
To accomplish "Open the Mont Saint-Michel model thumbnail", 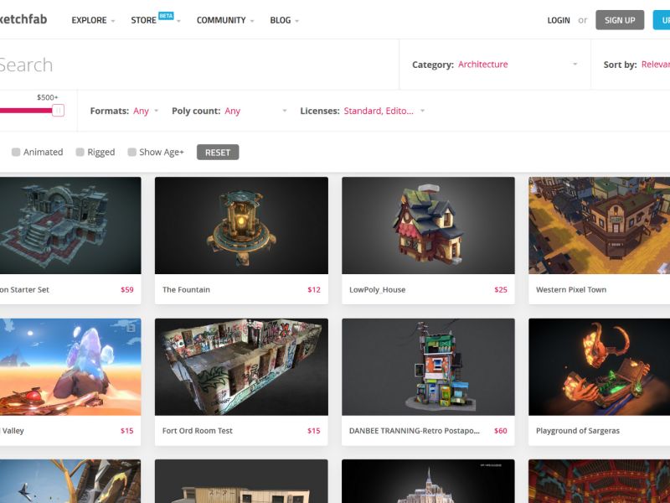I will pyautogui.click(x=428, y=481).
